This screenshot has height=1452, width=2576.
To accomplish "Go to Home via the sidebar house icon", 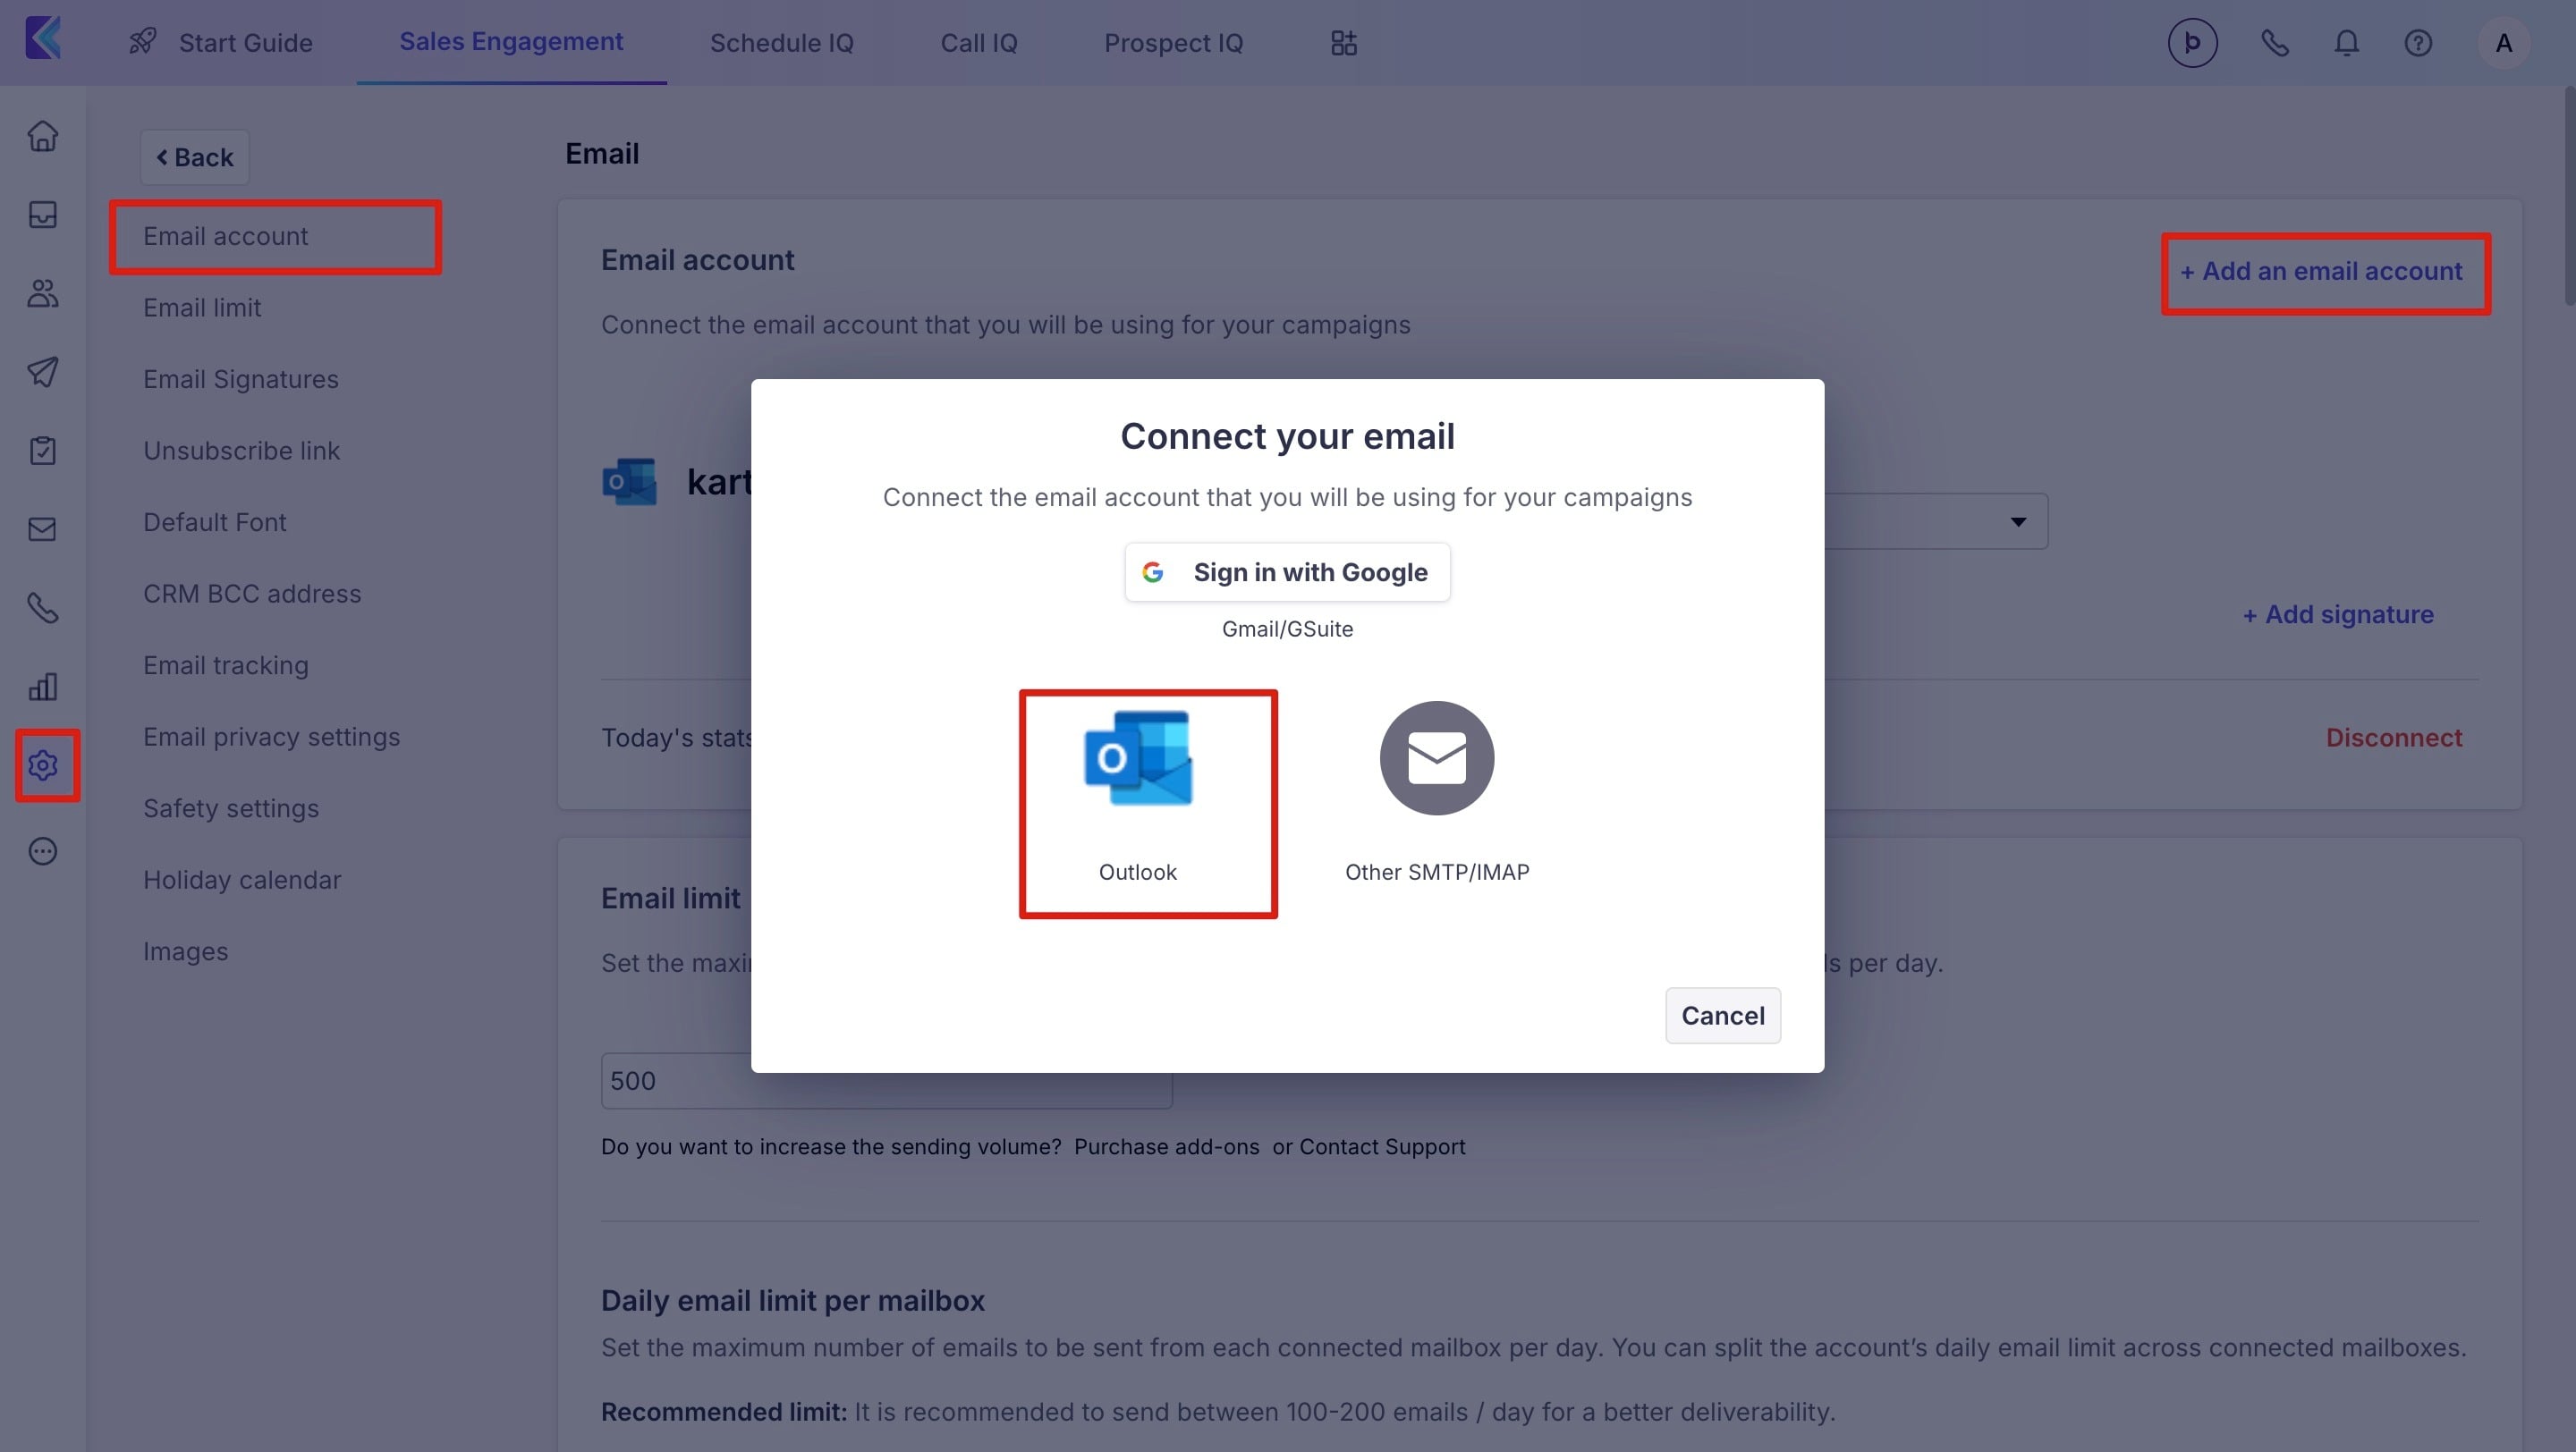I will coord(43,136).
